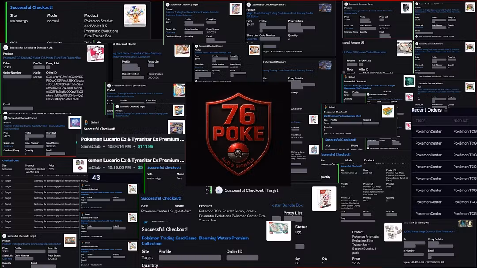Open Final Fantasy Bundle Gift Edition link
Viewport: 477px width, 268px height.
pos(280,15)
